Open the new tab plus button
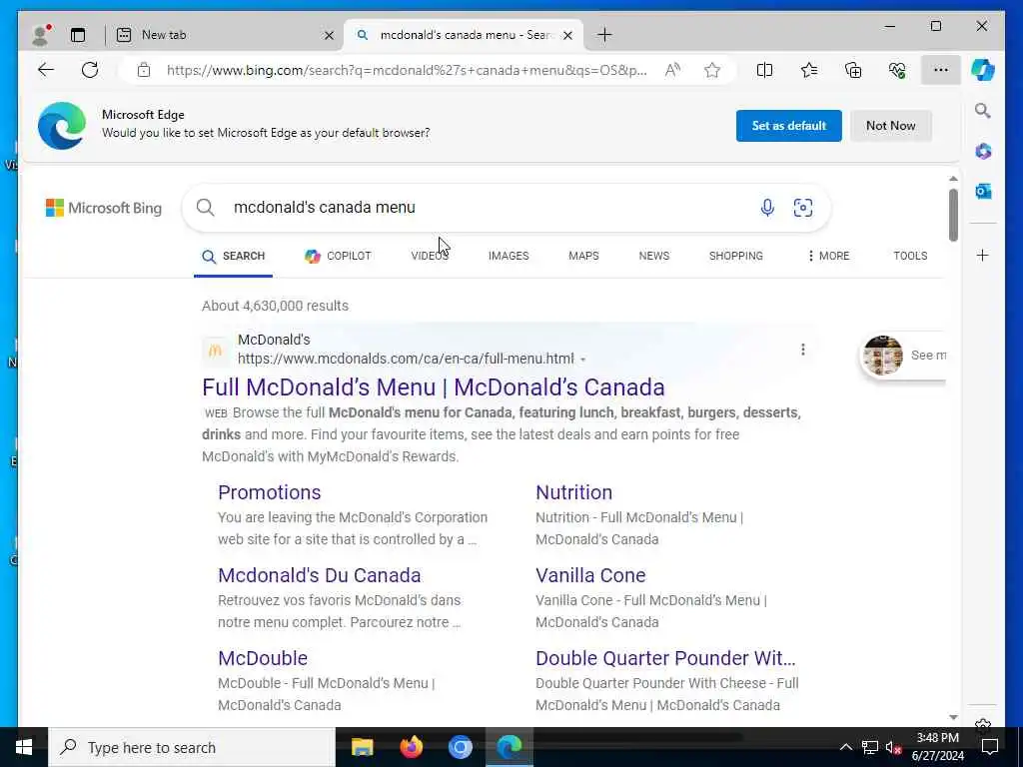1023x767 pixels. (x=604, y=35)
